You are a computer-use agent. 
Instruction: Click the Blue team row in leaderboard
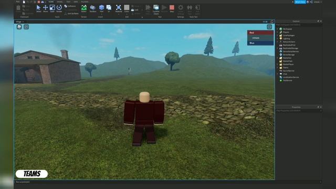click(260, 43)
